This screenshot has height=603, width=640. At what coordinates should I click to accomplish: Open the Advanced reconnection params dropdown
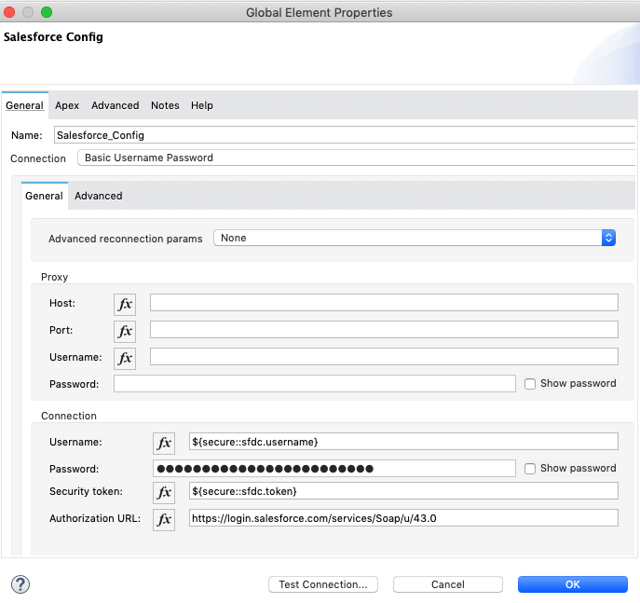pyautogui.click(x=415, y=238)
